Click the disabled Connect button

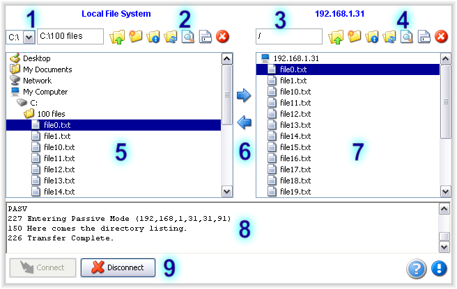(x=43, y=267)
